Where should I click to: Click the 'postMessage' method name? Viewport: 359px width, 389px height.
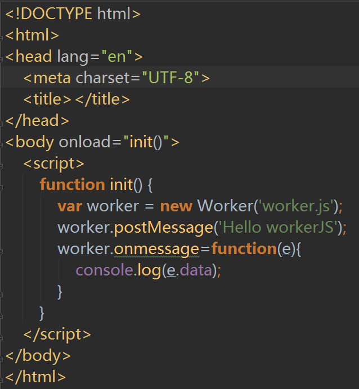163,228
